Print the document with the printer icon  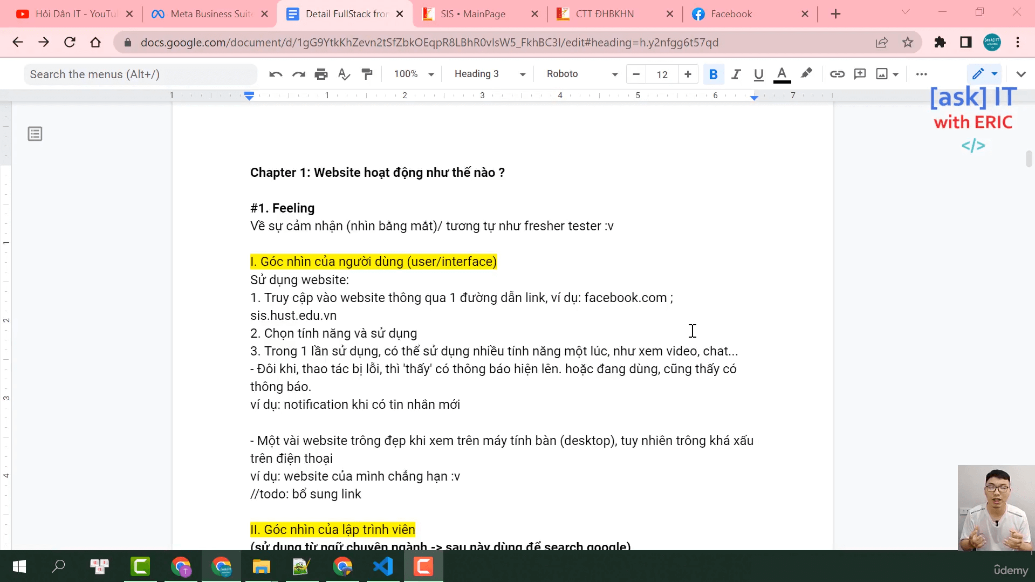321,74
